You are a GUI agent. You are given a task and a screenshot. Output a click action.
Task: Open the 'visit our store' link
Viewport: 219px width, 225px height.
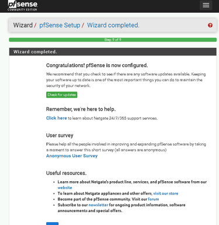click(166, 193)
